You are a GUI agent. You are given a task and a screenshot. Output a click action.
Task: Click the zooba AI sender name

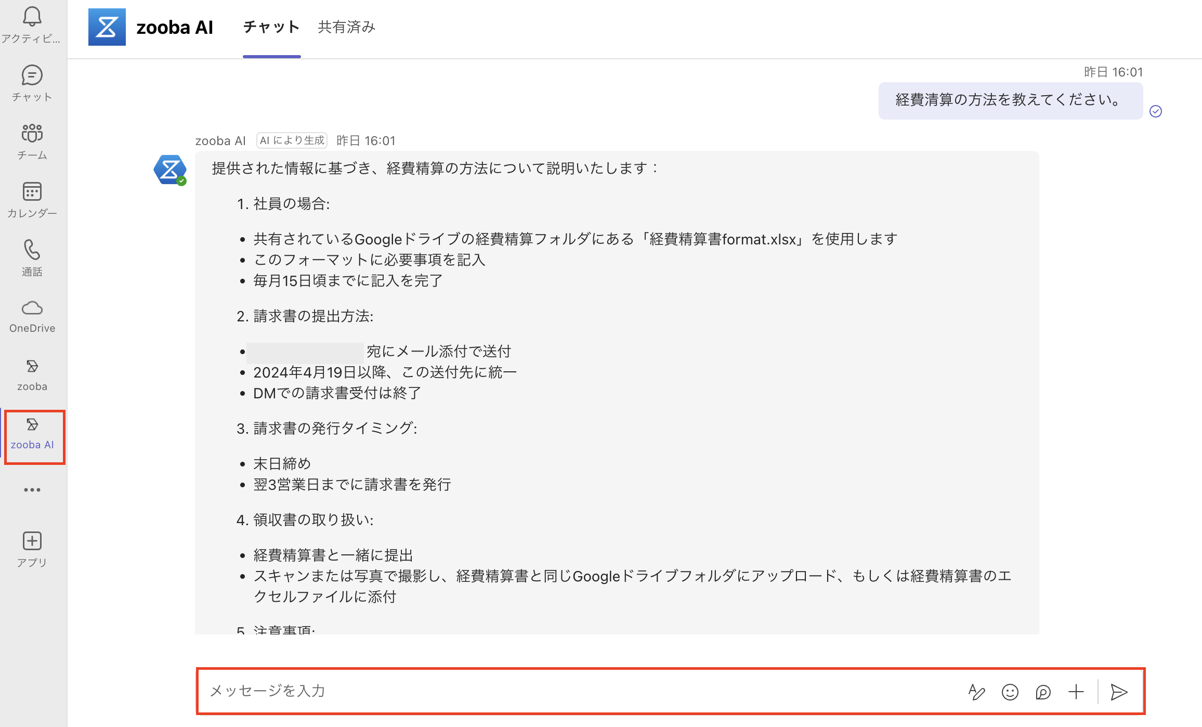tap(220, 140)
